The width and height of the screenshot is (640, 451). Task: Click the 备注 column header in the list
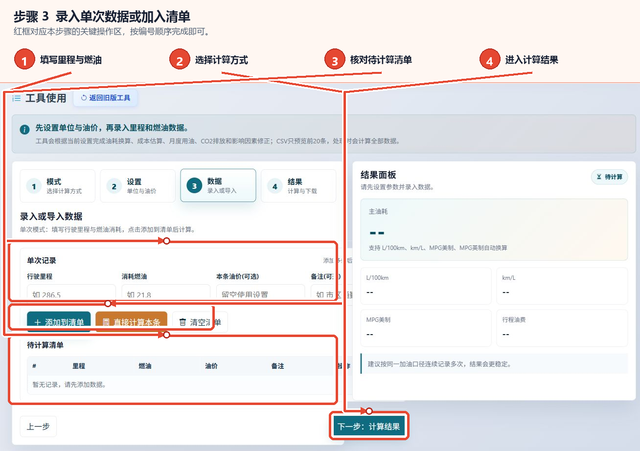pyautogui.click(x=277, y=366)
